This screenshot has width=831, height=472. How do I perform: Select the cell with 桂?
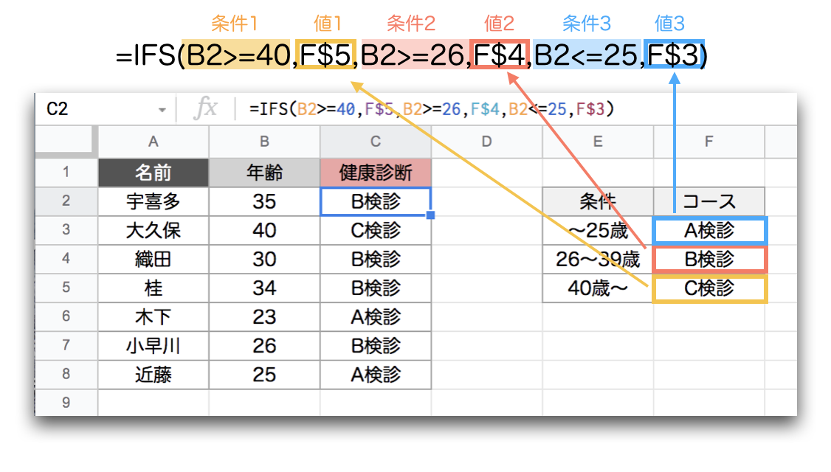(x=154, y=288)
